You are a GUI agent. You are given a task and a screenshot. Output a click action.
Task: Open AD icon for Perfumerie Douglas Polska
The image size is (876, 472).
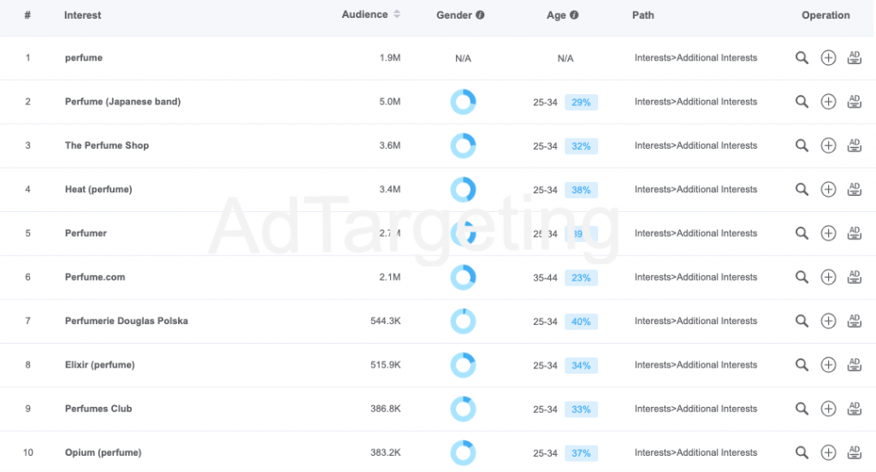855,321
